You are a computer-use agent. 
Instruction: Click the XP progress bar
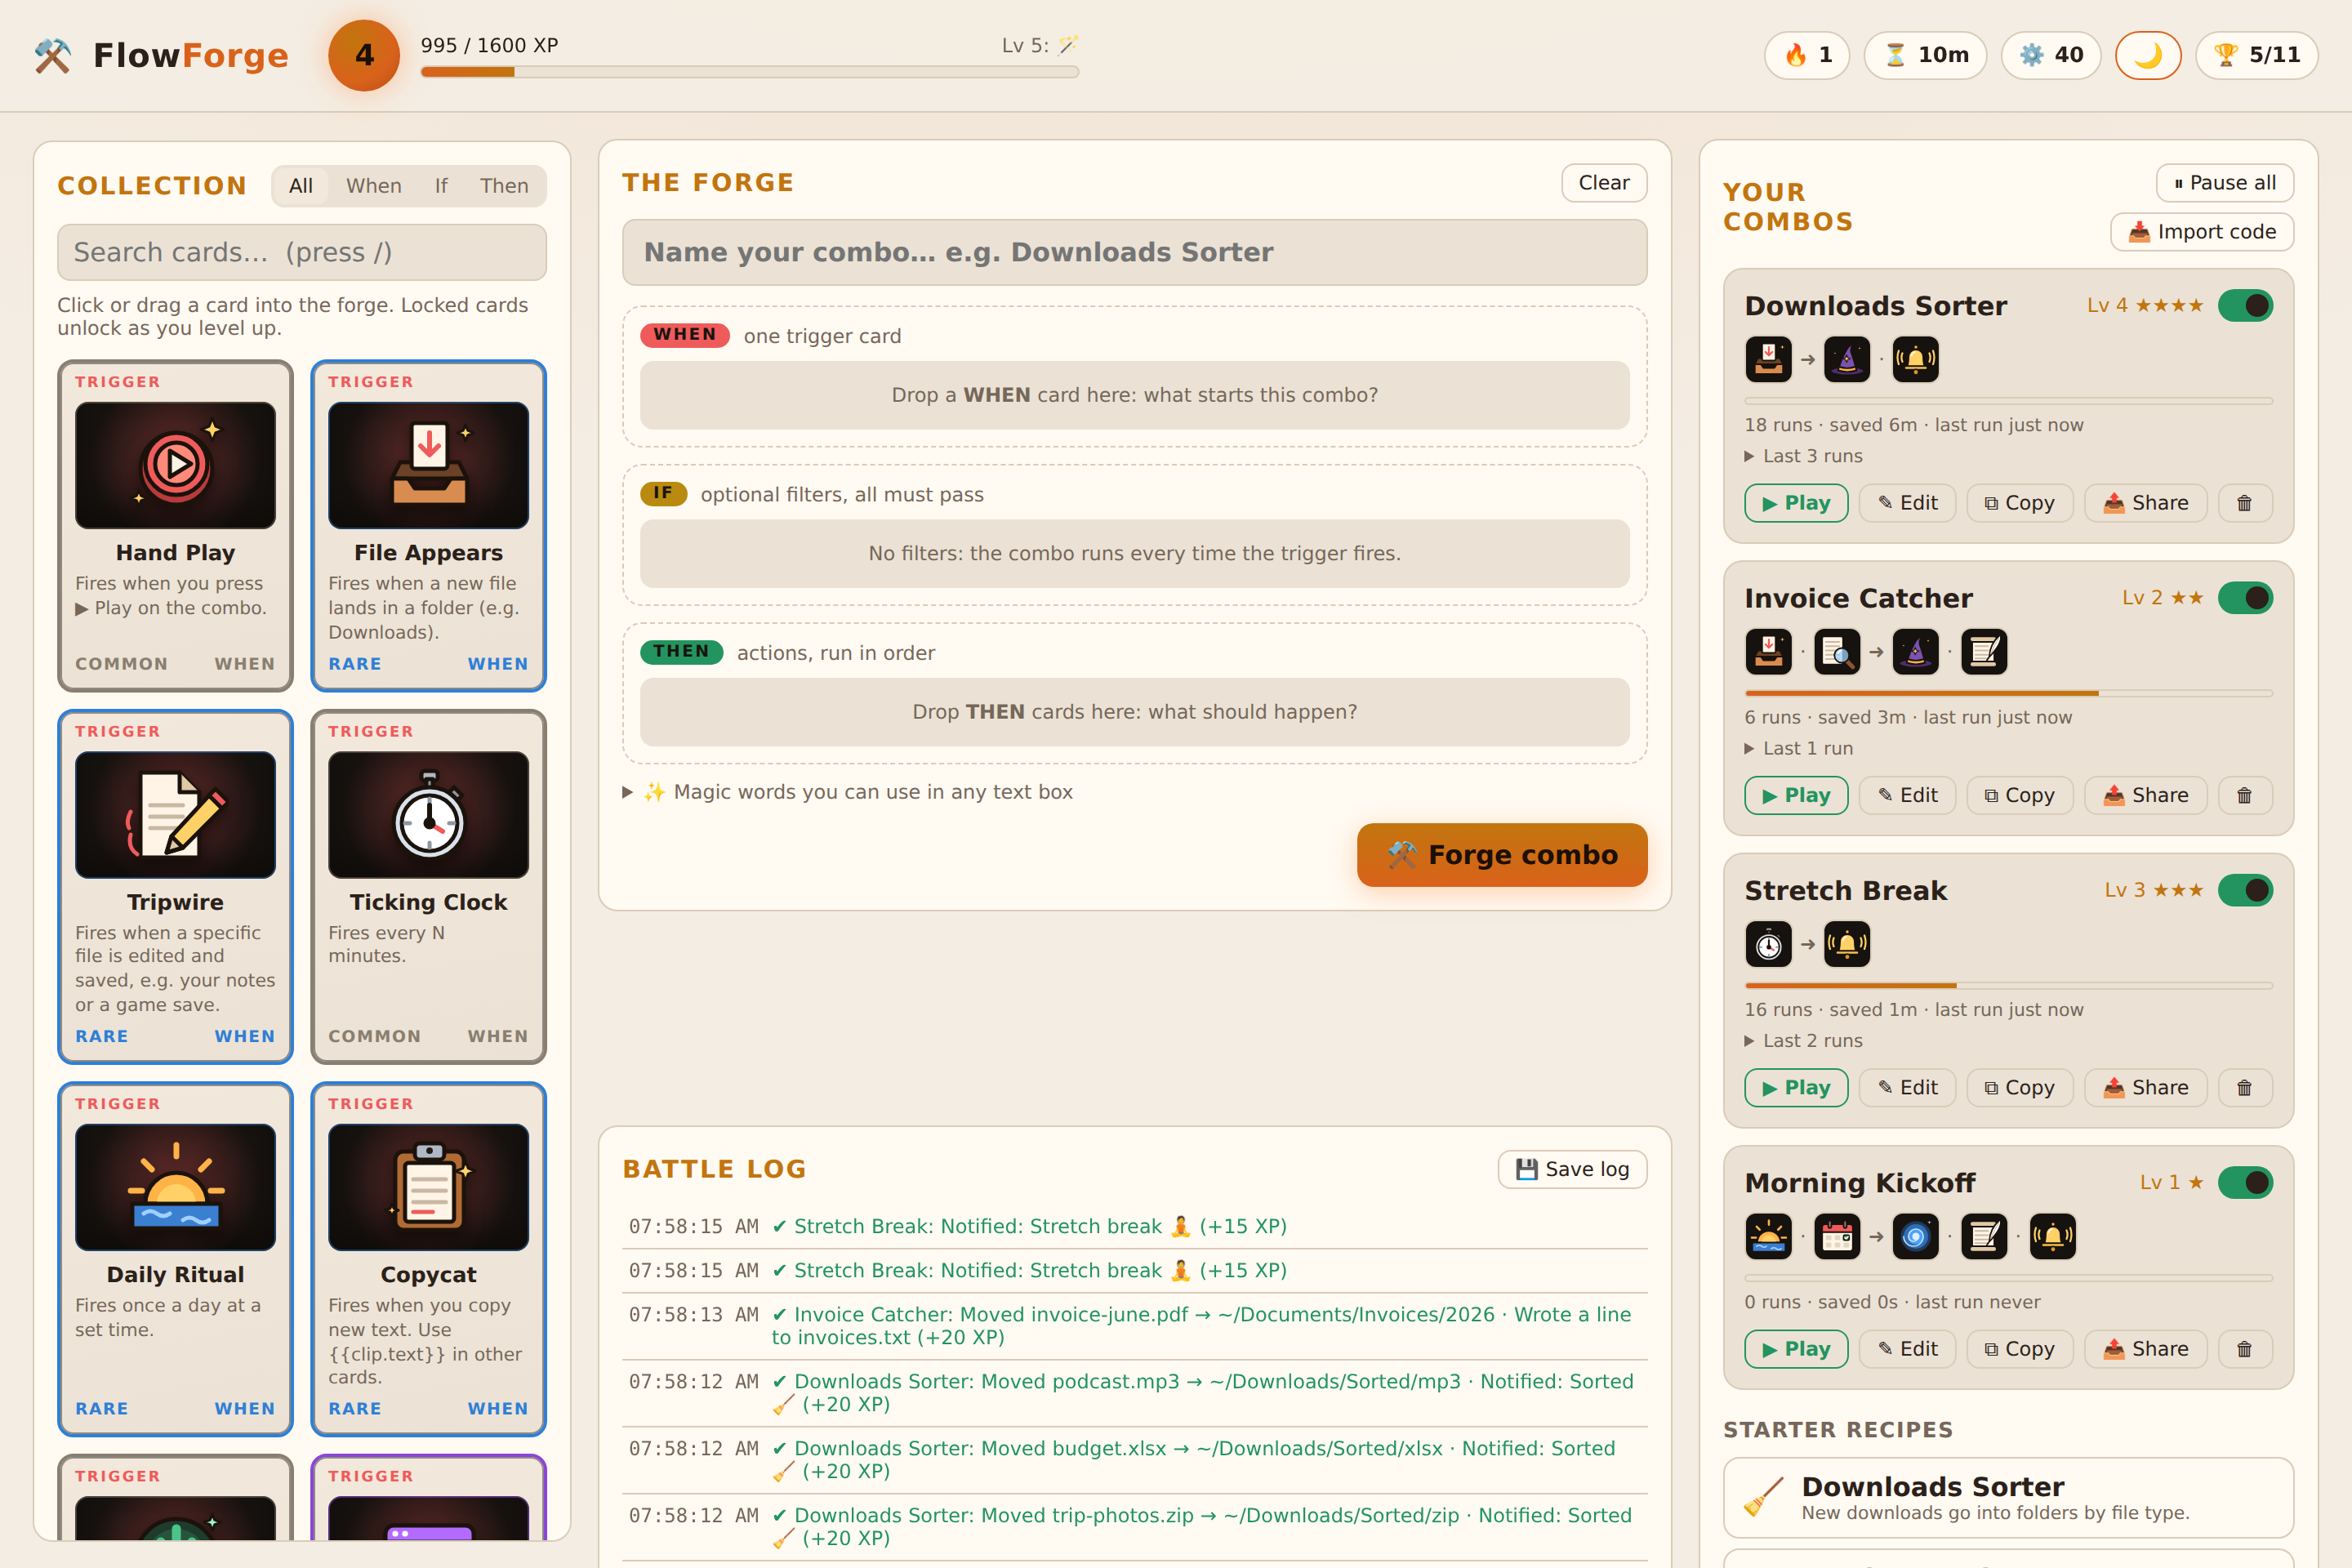750,72
